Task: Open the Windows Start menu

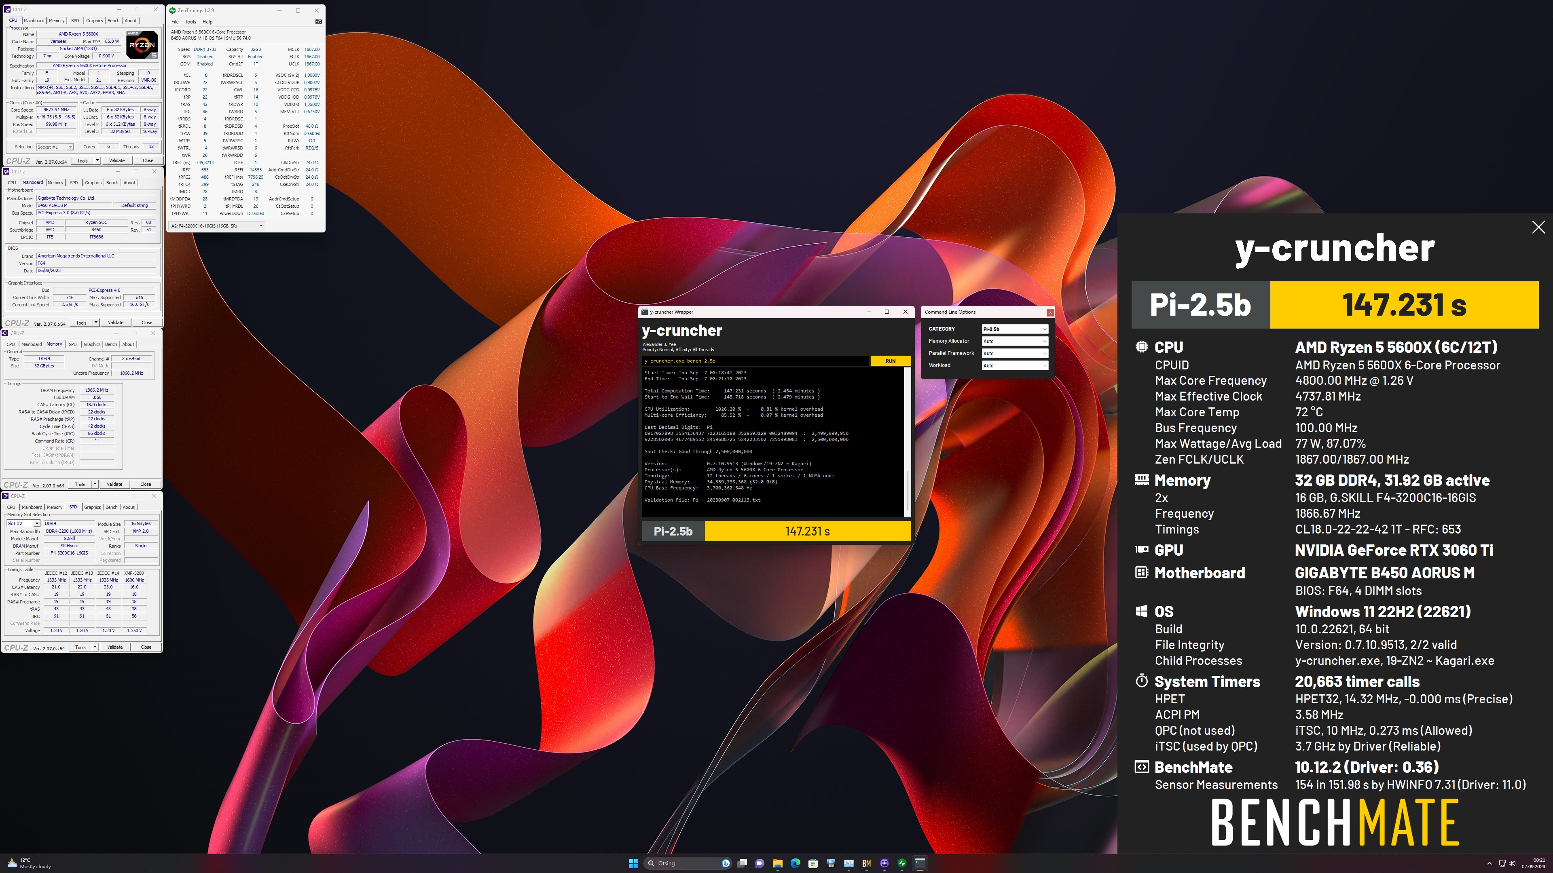Action: [633, 863]
